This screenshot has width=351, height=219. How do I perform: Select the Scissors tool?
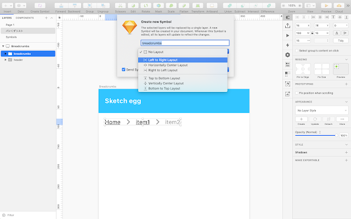120,5
